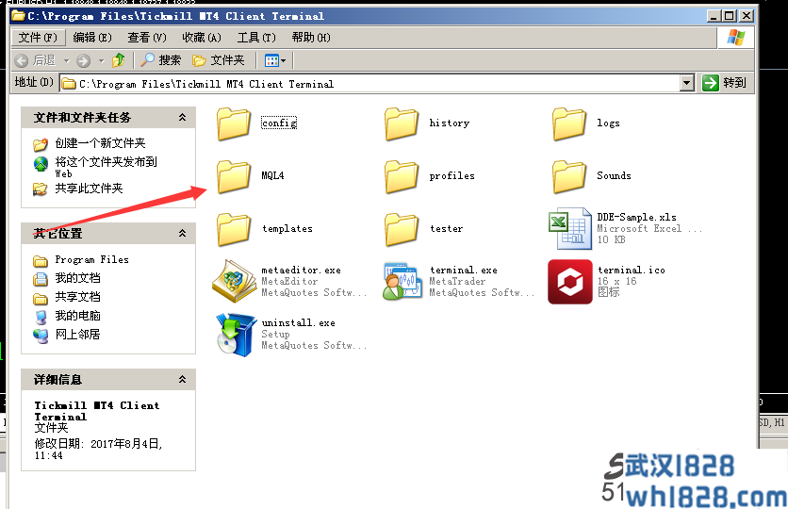The height and width of the screenshot is (509, 788).
Task: Click the 我的文档 documents icon
Action: click(41, 279)
